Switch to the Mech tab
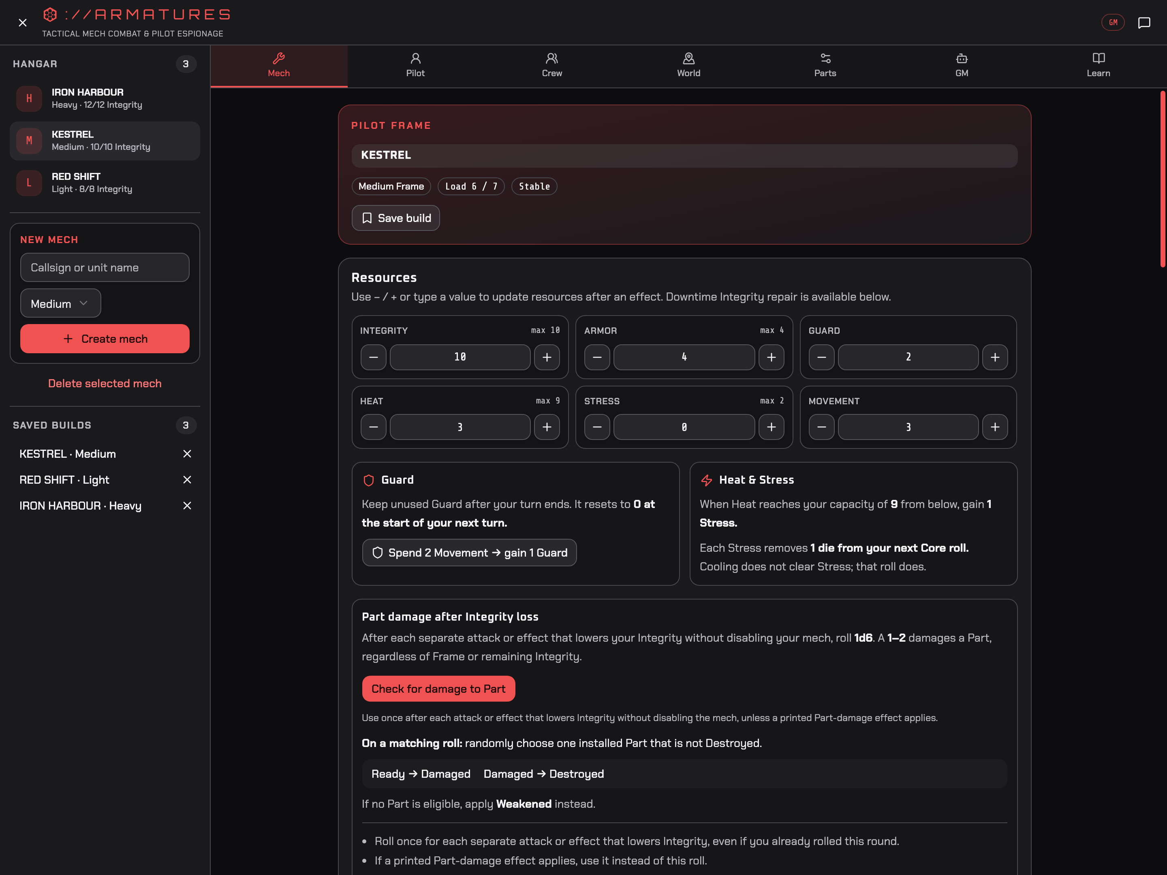The image size is (1167, 875). (x=278, y=66)
